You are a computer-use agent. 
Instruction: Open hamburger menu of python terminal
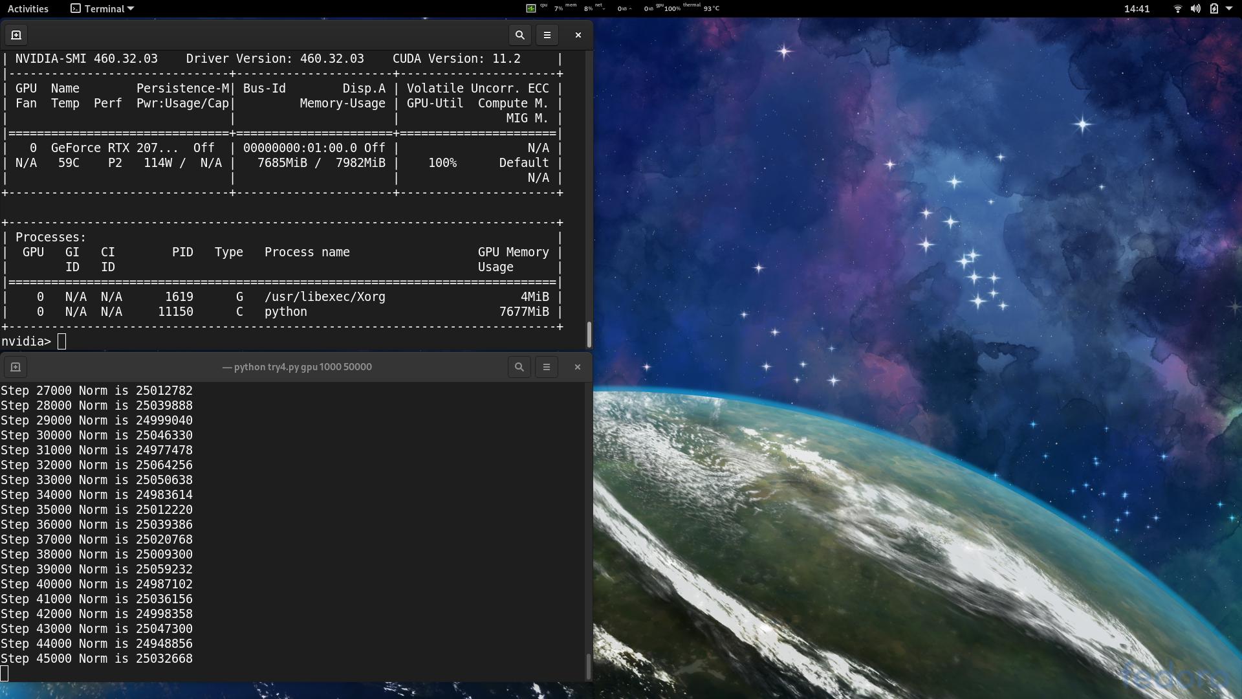point(547,367)
